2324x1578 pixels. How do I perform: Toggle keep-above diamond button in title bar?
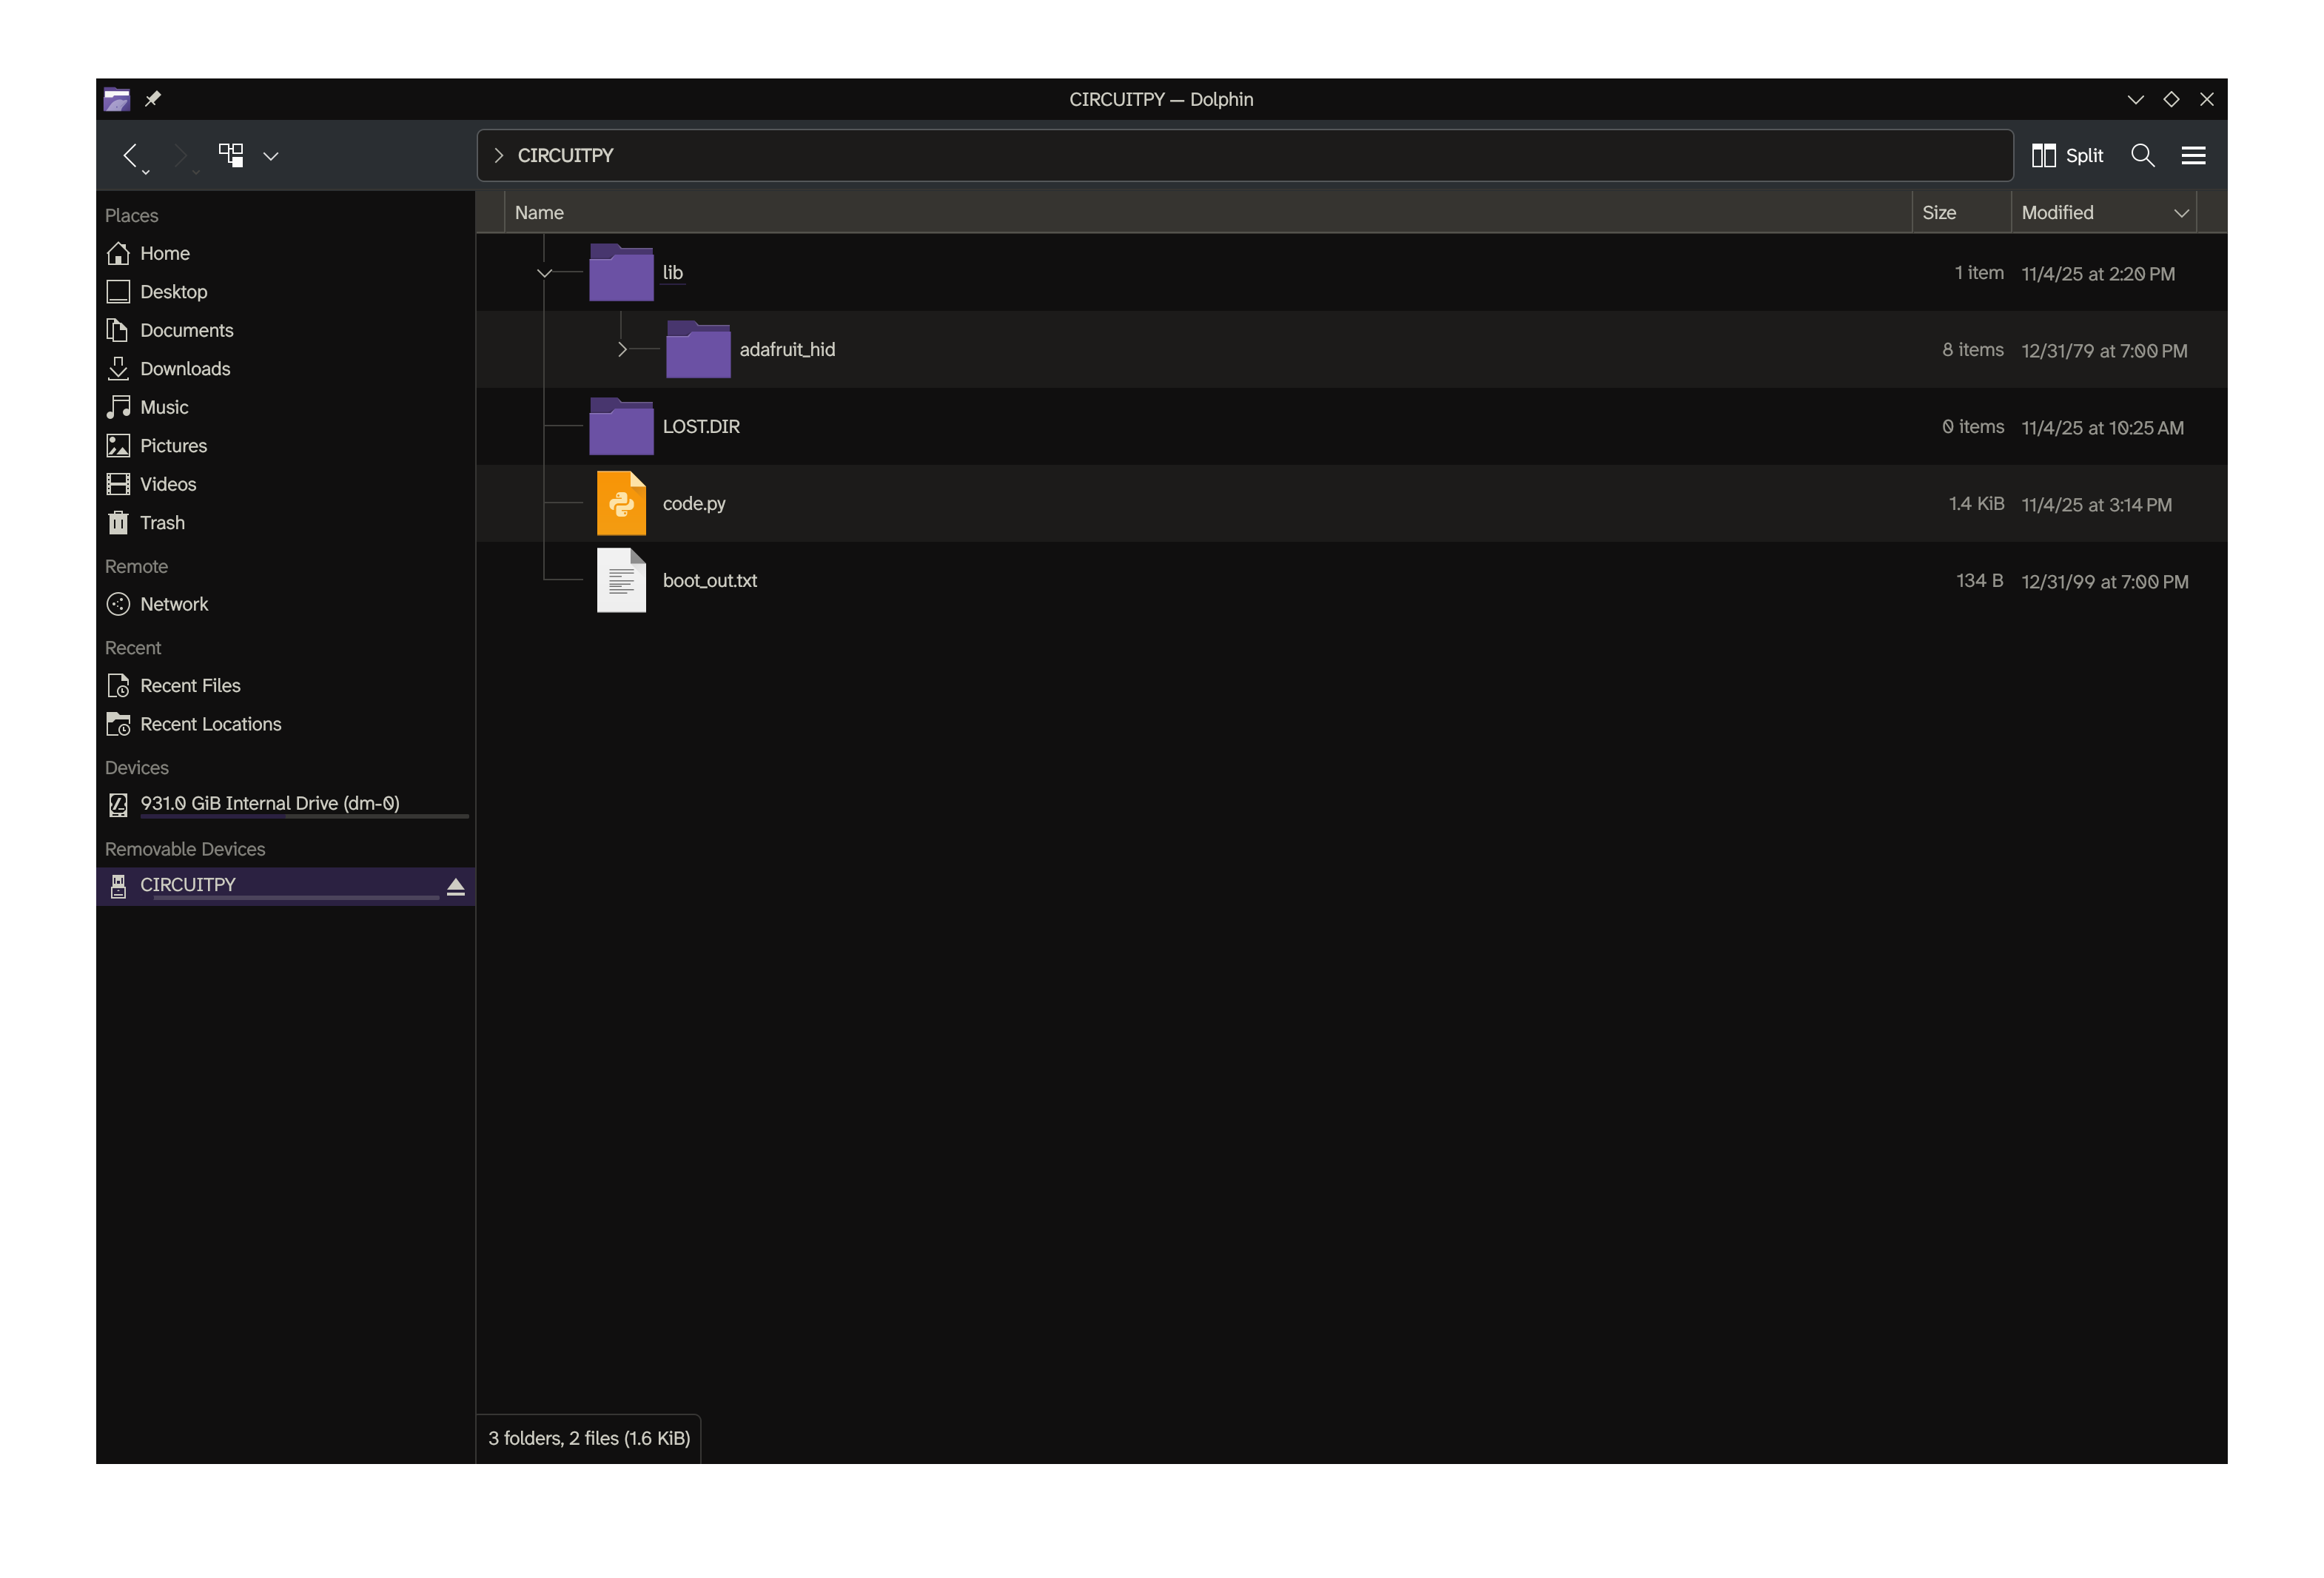pos(2171,99)
